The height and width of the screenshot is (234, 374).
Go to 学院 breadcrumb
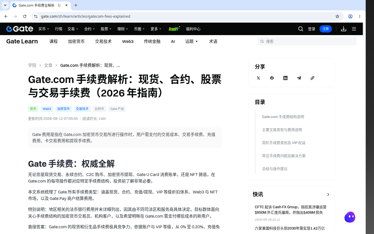coord(32,65)
